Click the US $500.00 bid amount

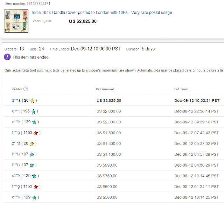(107, 197)
